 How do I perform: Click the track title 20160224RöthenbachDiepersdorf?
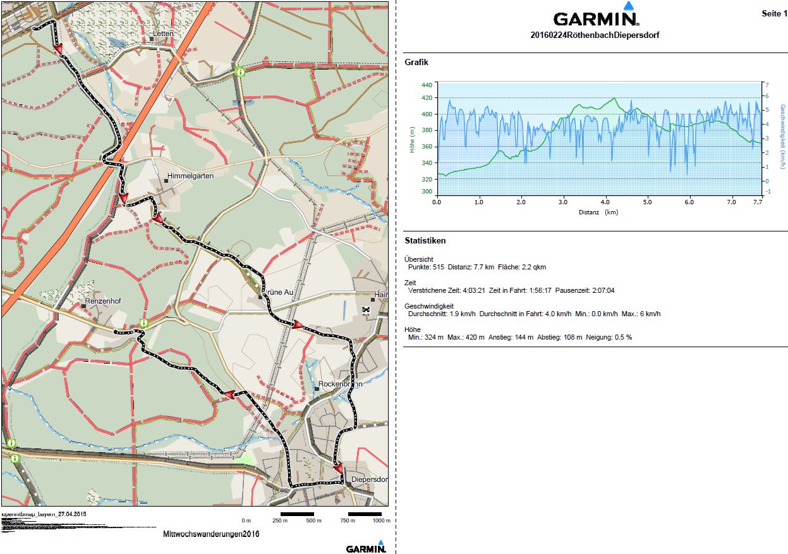click(595, 35)
